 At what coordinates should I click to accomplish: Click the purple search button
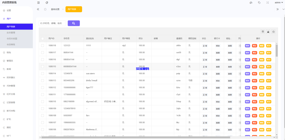[x=74, y=23]
